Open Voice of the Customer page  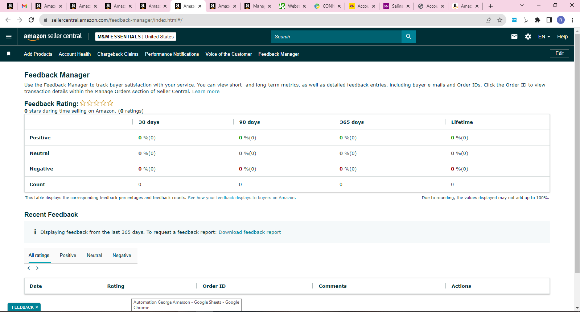click(229, 54)
